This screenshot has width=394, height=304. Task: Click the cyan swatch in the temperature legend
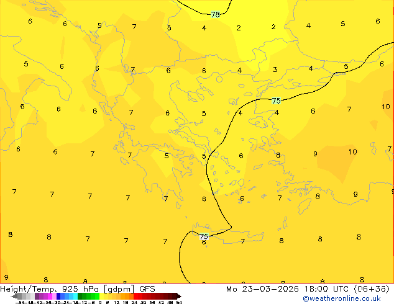[x=75, y=297]
